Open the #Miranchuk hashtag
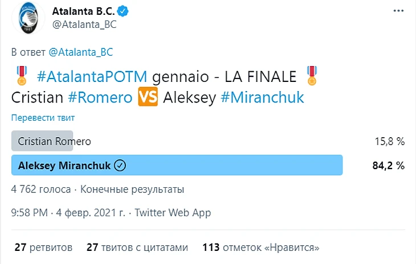The height and width of the screenshot is (264, 416). coord(262,97)
